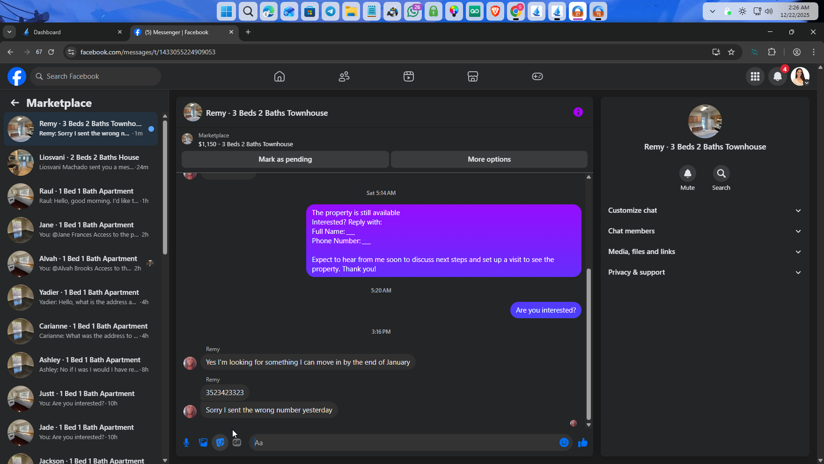Open the browser tab search dropdown
The image size is (824, 464).
click(9, 32)
